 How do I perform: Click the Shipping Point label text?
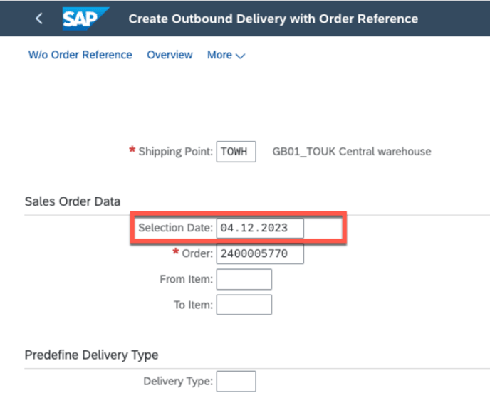tap(175, 152)
